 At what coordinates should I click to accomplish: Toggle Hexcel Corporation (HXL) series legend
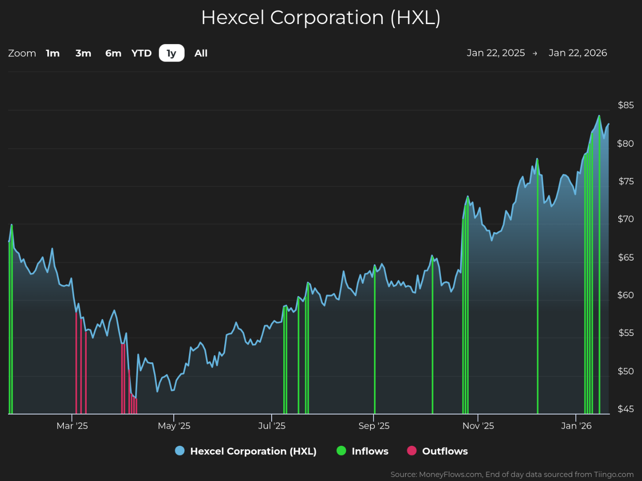[246, 451]
